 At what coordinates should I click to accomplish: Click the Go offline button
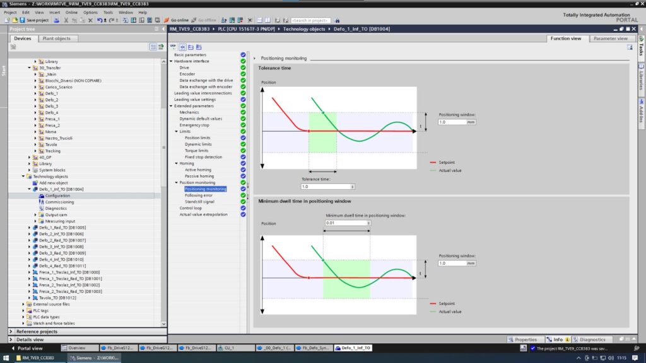pos(204,20)
